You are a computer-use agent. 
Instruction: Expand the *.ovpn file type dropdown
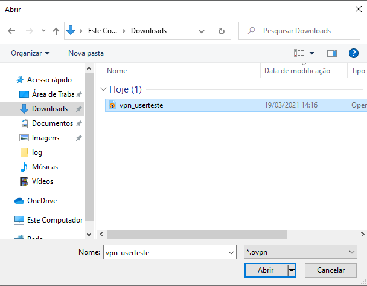point(301,252)
